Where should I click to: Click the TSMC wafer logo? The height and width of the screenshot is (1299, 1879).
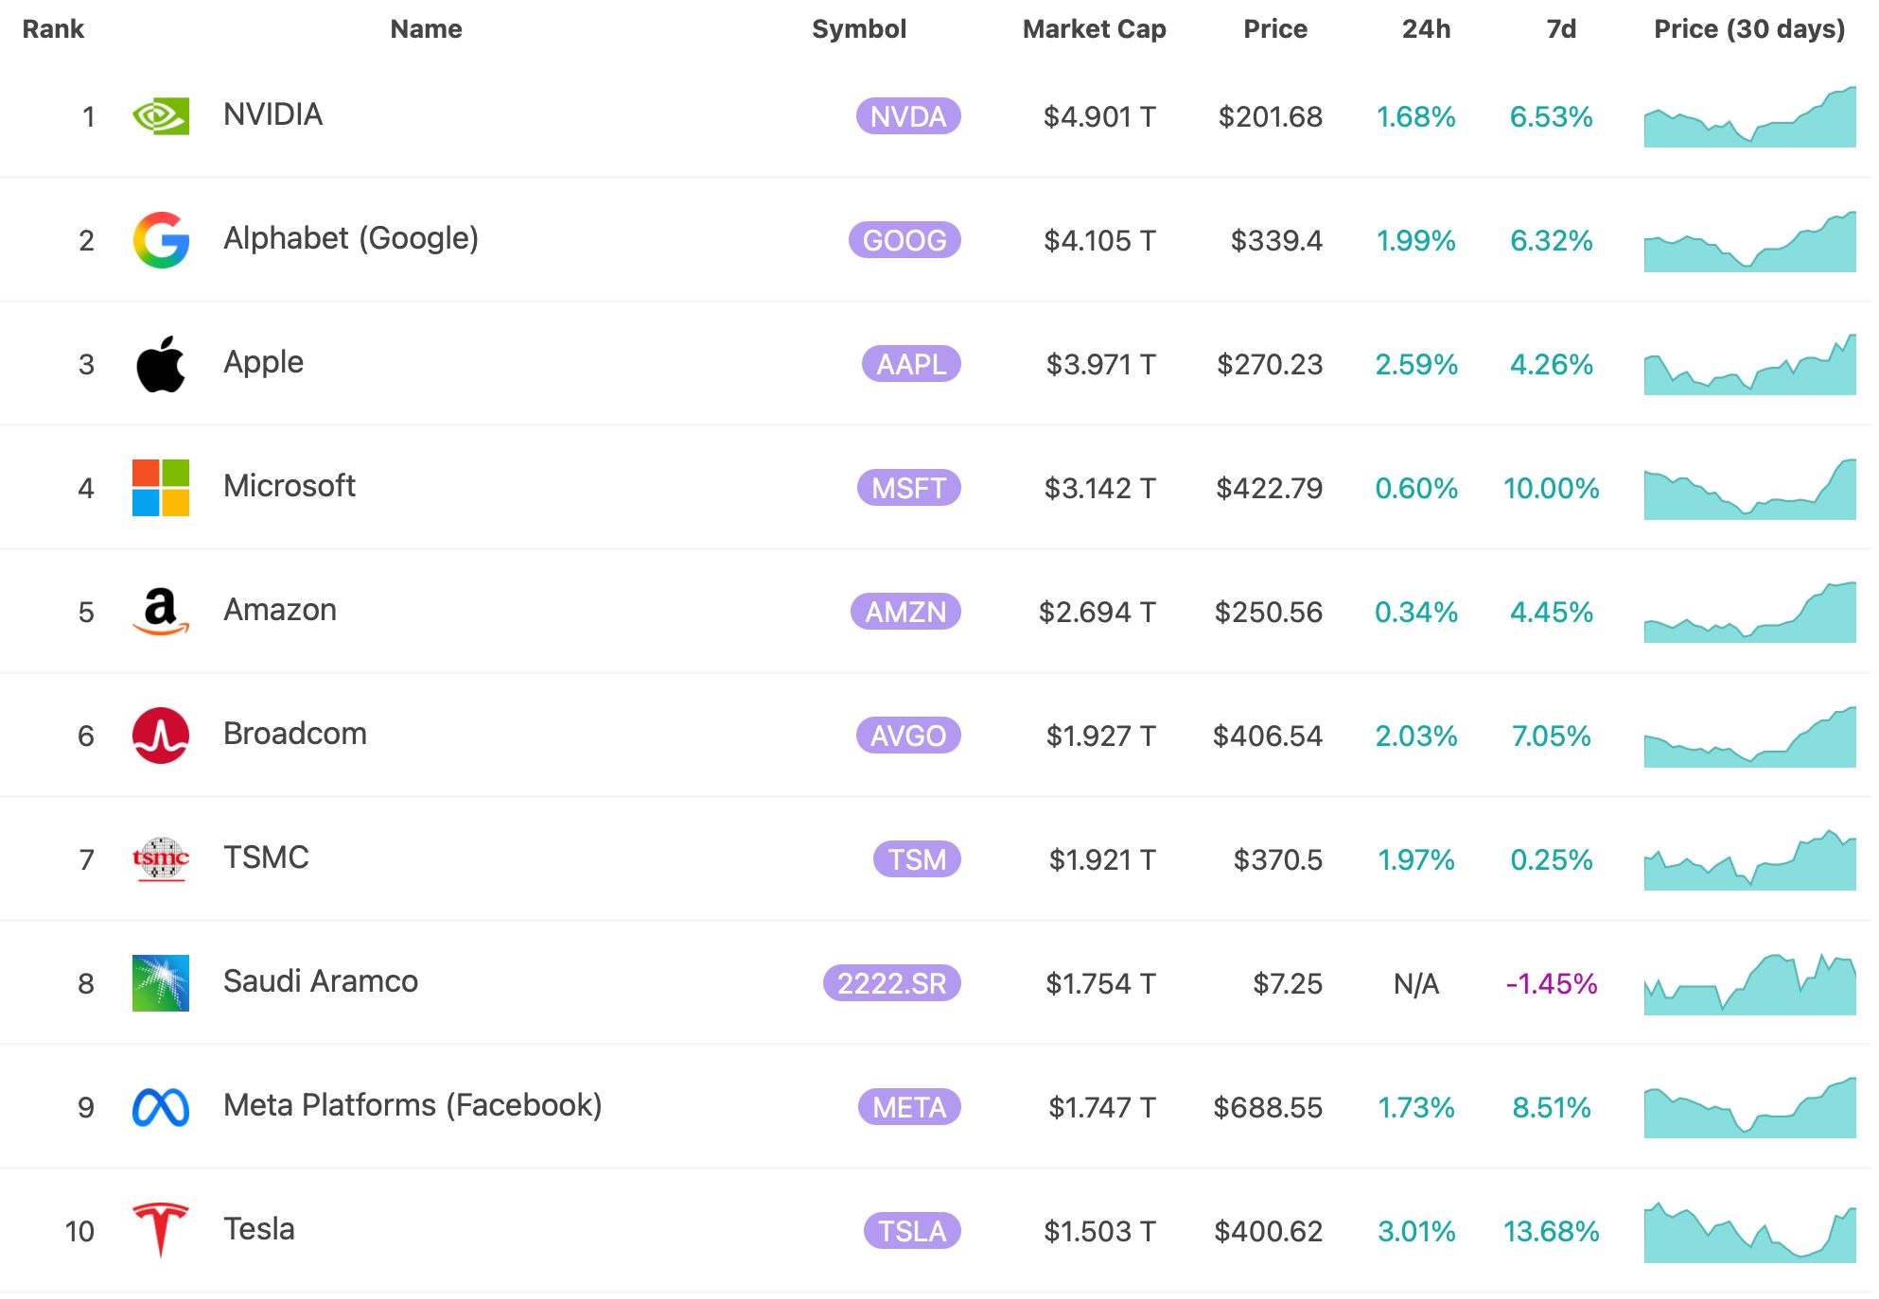pyautogui.click(x=161, y=858)
